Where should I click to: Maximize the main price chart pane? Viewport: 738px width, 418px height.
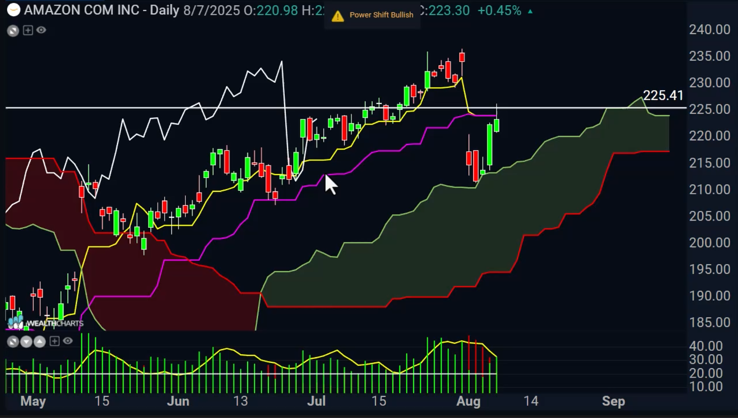point(13,31)
